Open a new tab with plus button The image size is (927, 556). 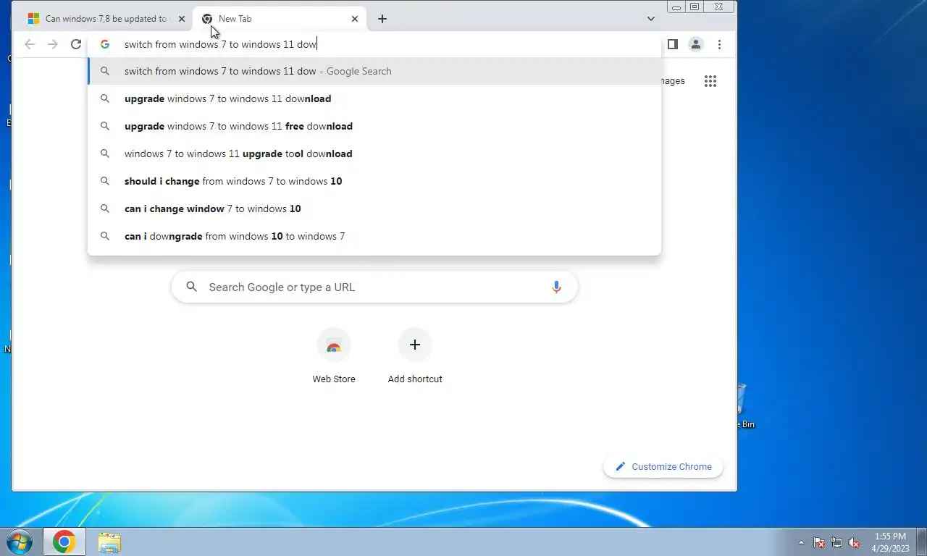pyautogui.click(x=382, y=19)
